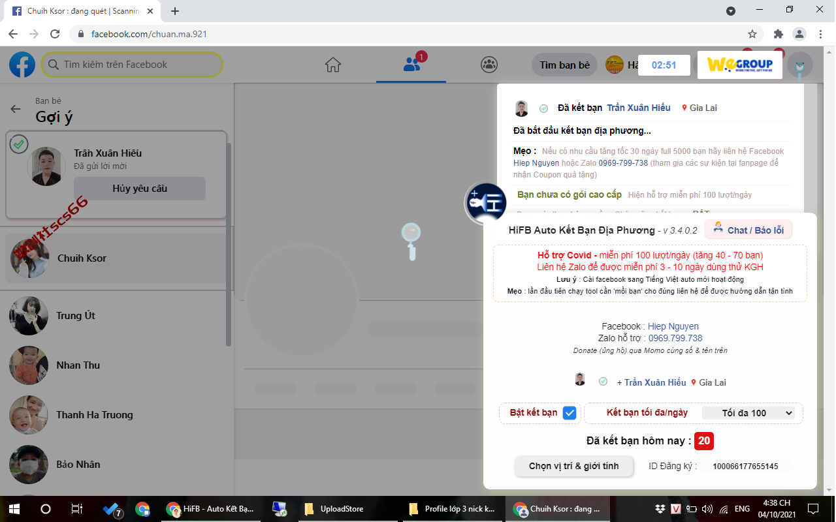Screen dimensions: 836x522
Task: Click the WeGroup logo banner
Action: click(740, 65)
